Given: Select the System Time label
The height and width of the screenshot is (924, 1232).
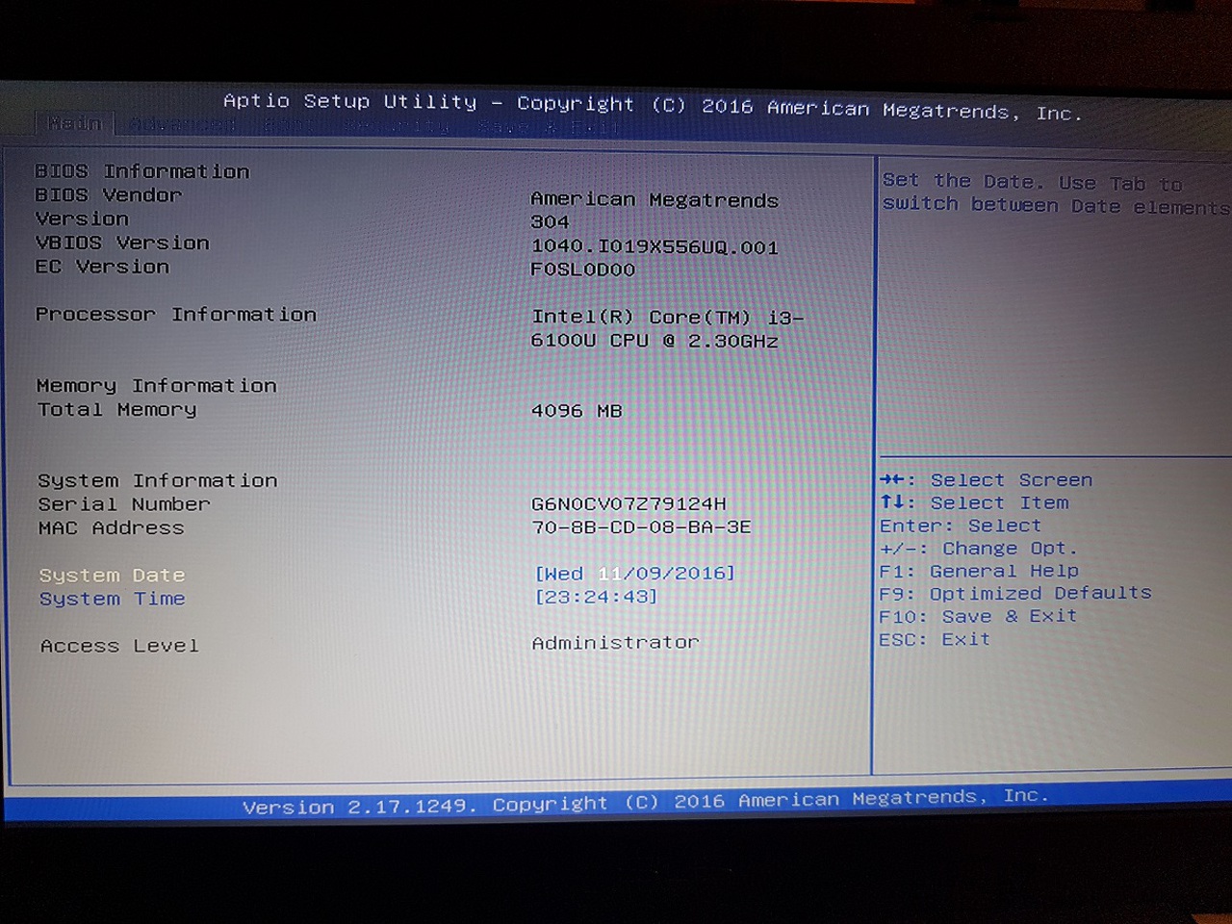Looking at the screenshot, I should tap(112, 599).
